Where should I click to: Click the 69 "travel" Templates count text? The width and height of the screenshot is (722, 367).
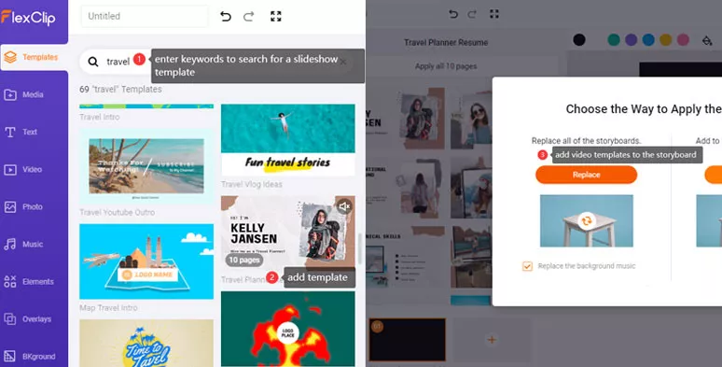click(120, 90)
